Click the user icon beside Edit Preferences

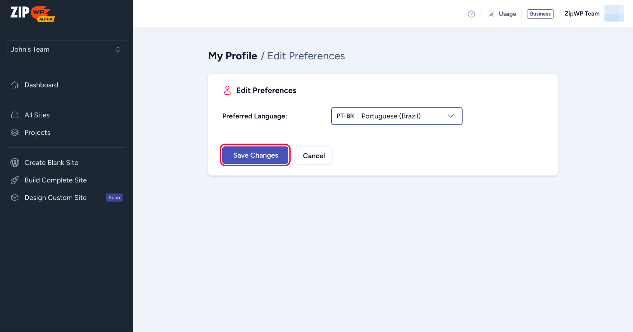227,90
